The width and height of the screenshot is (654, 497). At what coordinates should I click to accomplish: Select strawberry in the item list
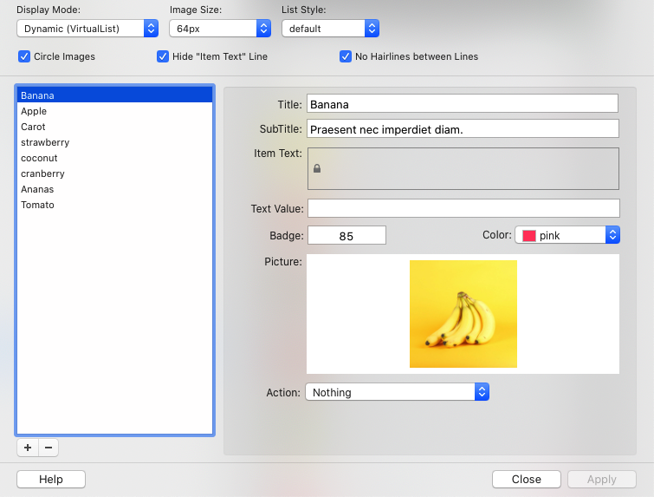(45, 142)
